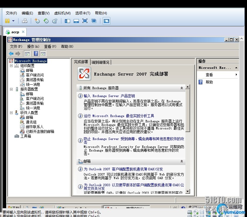
Task: Select 邮箱 under 组织配置
Action: [x=29, y=70]
